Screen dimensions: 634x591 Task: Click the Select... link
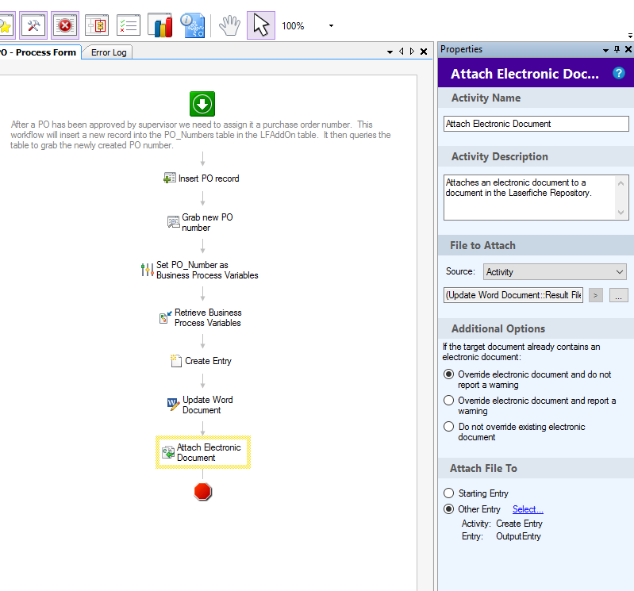click(x=528, y=509)
